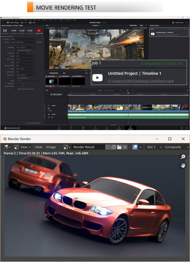Switch to the Color page
This screenshot has width=190, height=263.
click(x=107, y=128)
